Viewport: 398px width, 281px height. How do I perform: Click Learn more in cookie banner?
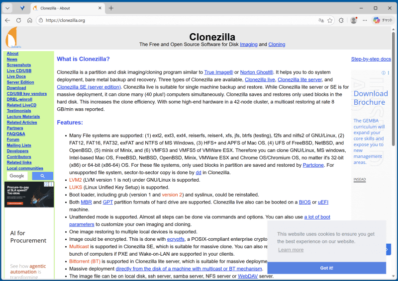pos(291,250)
